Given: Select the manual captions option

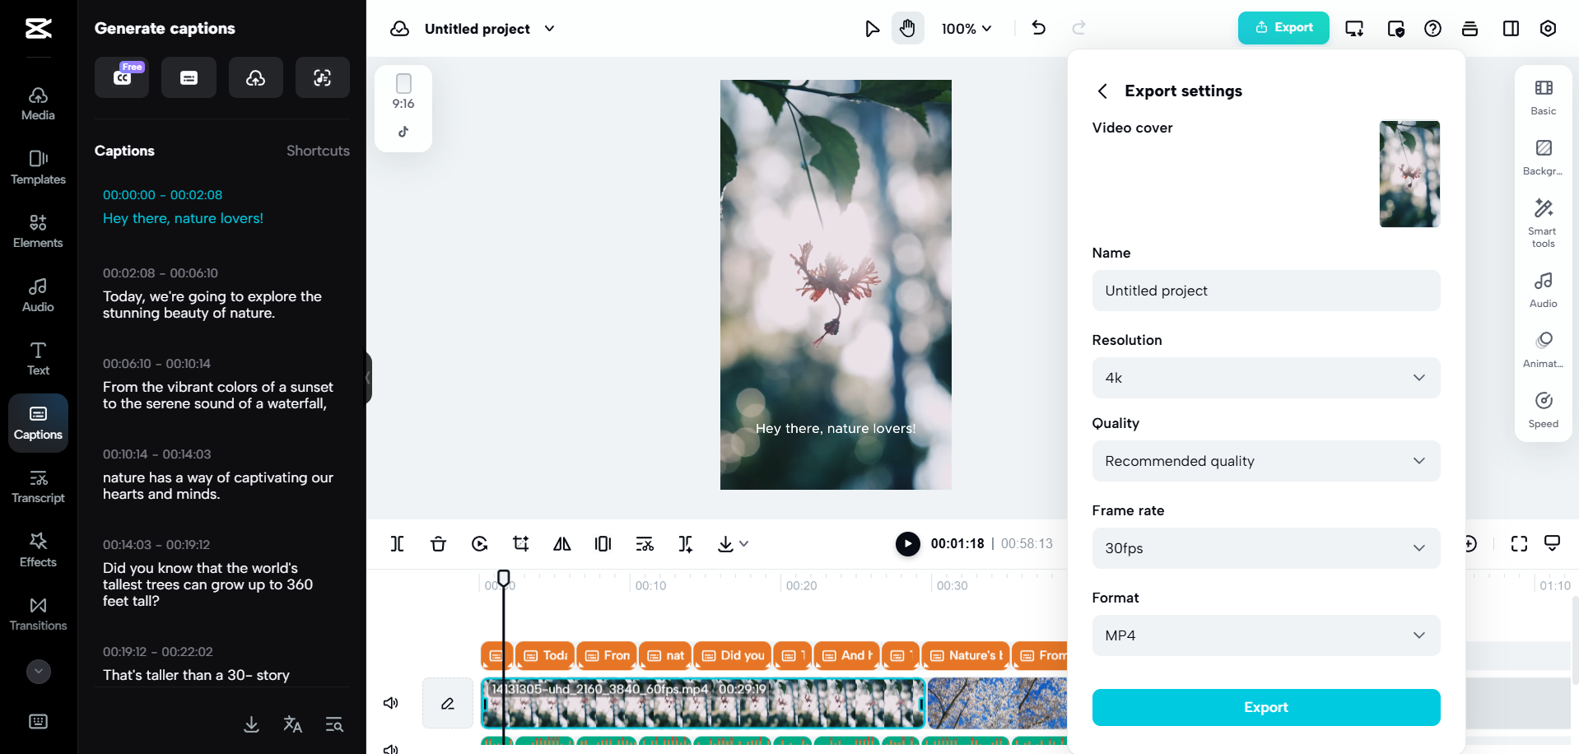Looking at the screenshot, I should pyautogui.click(x=189, y=77).
